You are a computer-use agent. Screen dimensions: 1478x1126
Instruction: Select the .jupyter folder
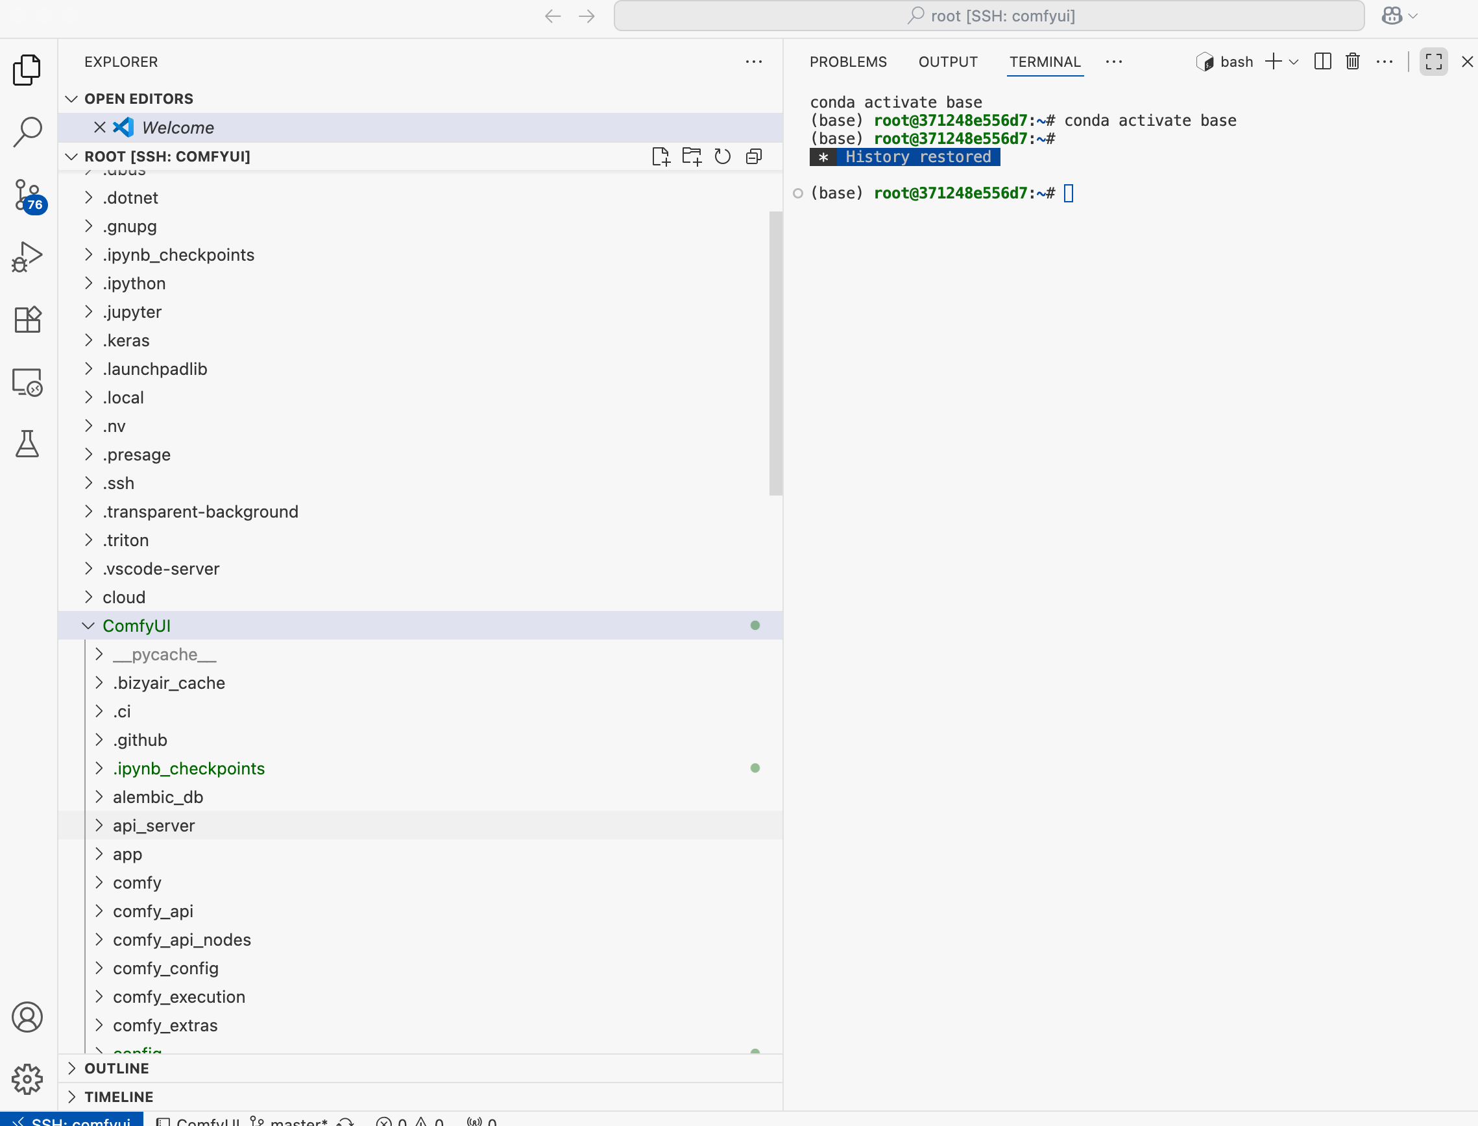[x=420, y=311]
